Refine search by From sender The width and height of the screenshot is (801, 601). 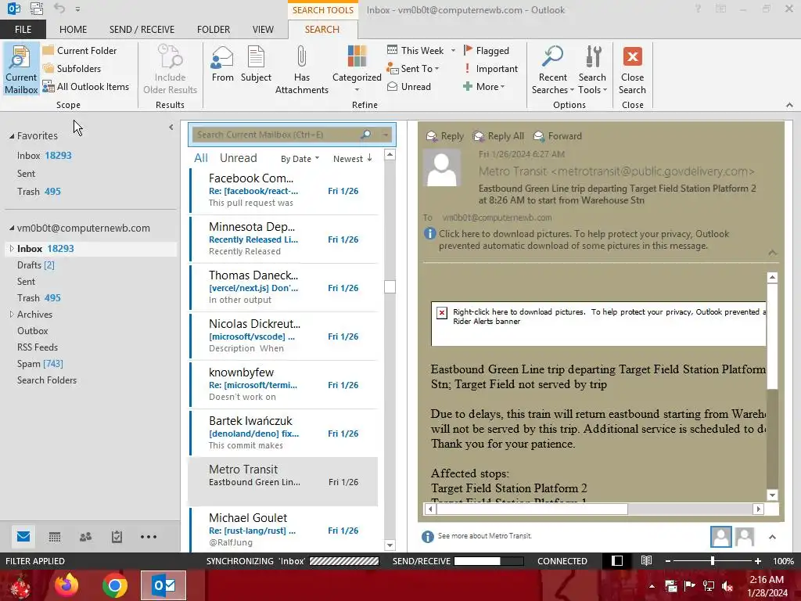[x=223, y=64]
